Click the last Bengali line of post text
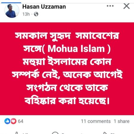Image resolution: width=134 pixels, height=134 pixels. point(67,101)
